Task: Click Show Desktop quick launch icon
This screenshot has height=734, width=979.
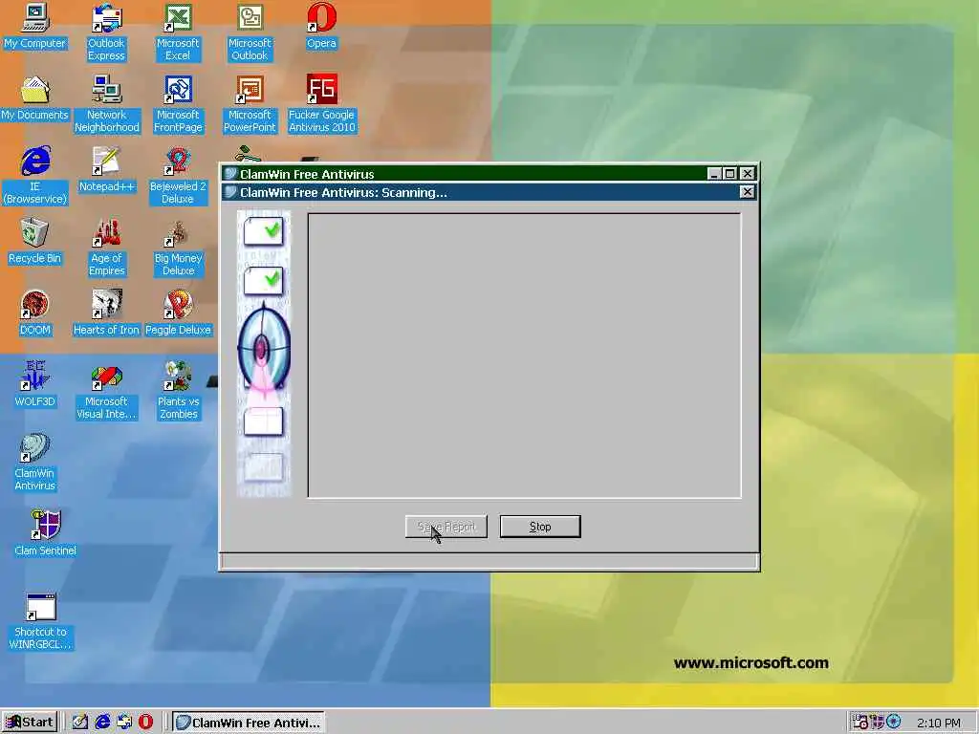Action: (x=80, y=722)
